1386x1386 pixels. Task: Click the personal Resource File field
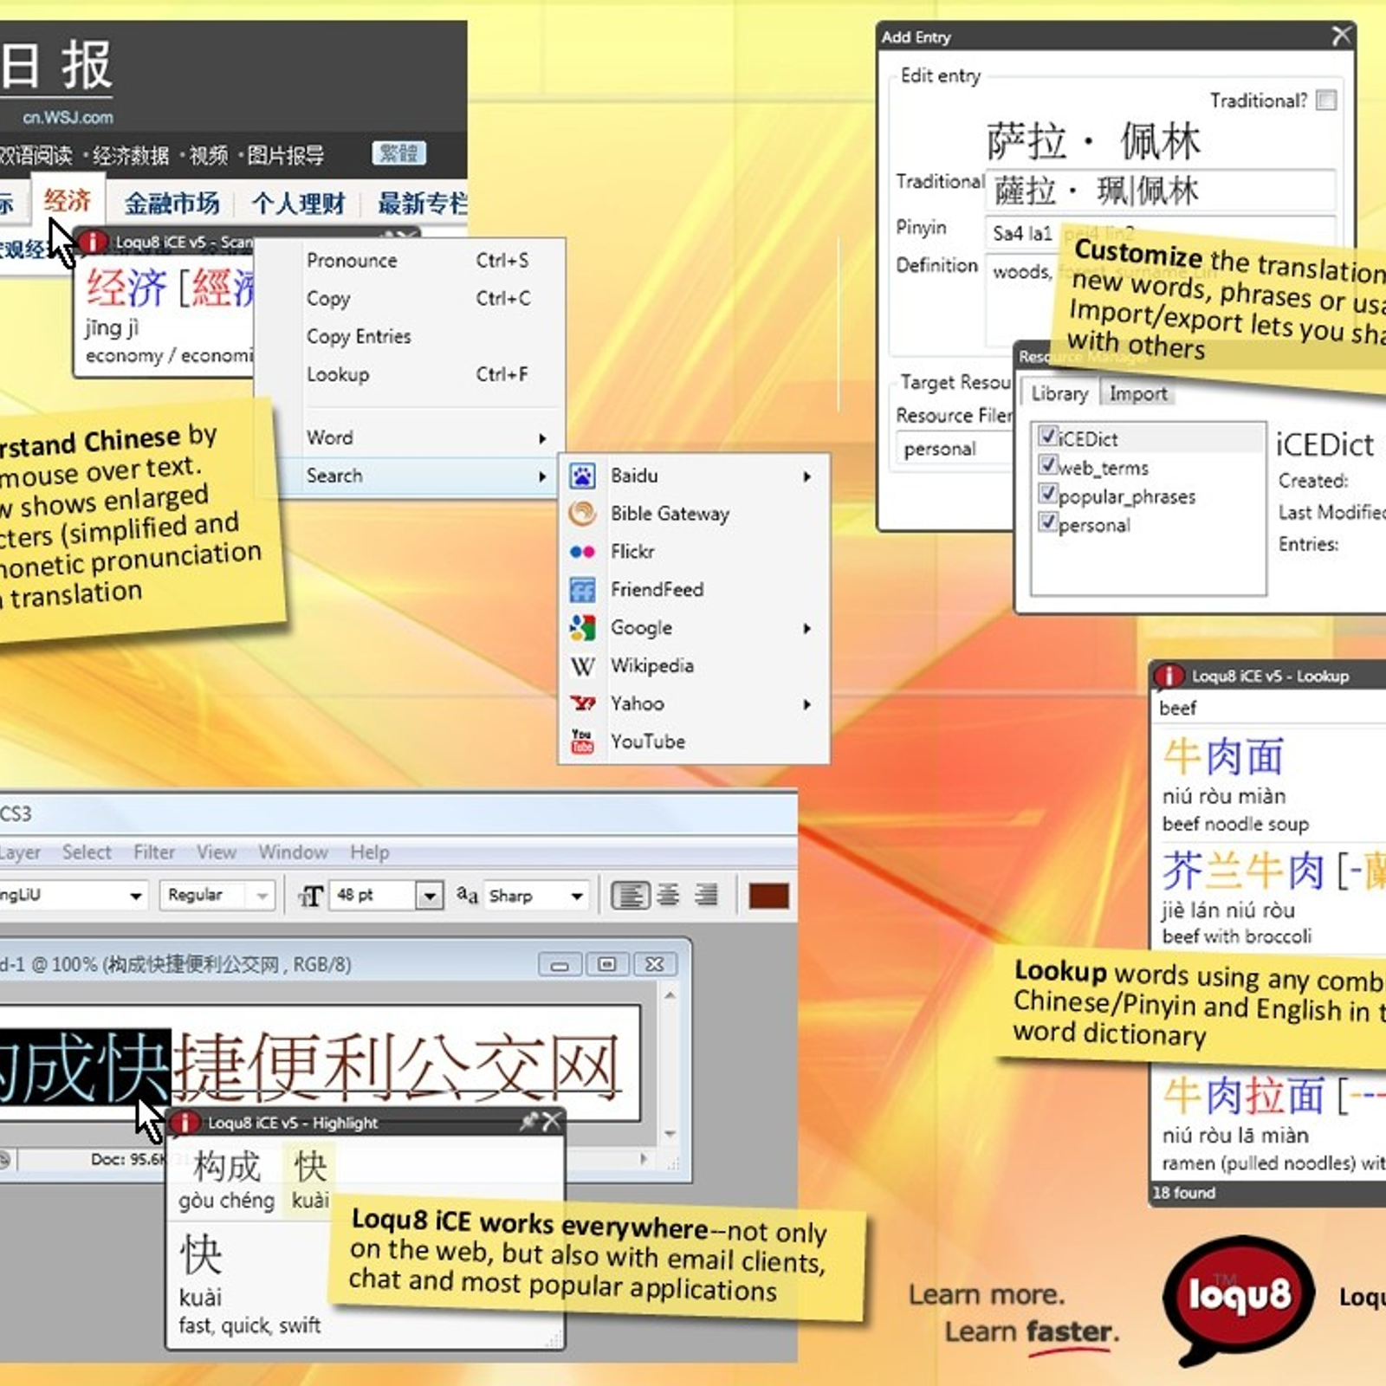tap(953, 449)
